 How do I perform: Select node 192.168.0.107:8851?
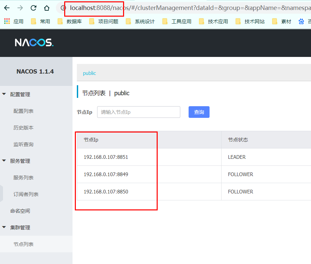106,157
